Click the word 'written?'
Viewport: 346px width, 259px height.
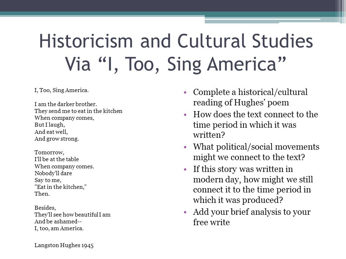point(209,135)
